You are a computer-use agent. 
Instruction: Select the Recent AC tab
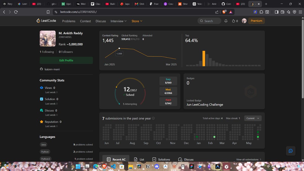click(116, 159)
